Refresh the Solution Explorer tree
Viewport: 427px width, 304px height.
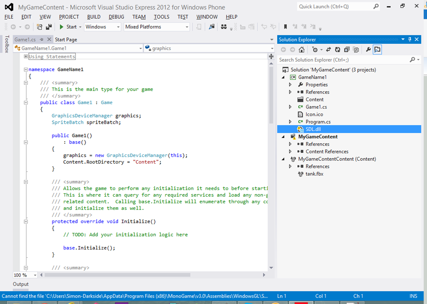338,50
